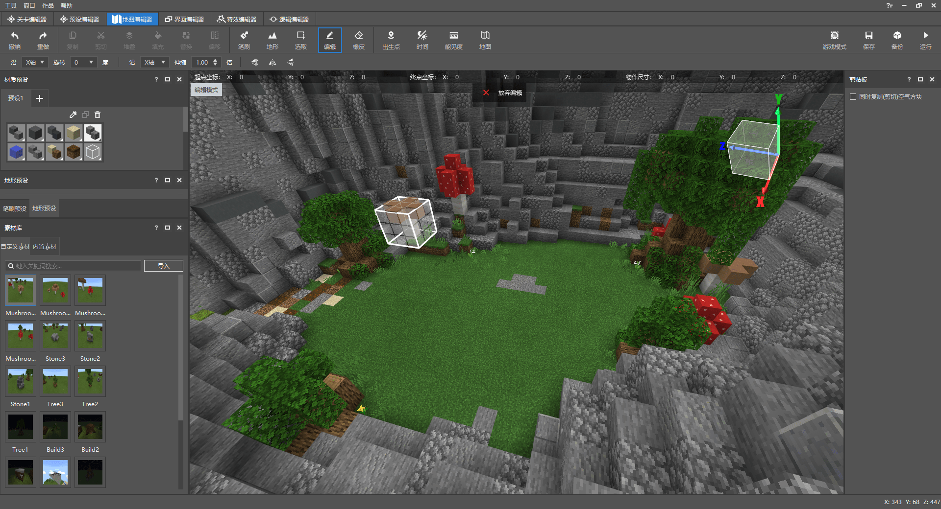Viewport: 941px width, 509px height.
Task: Click the 运行 run button
Action: click(x=925, y=40)
